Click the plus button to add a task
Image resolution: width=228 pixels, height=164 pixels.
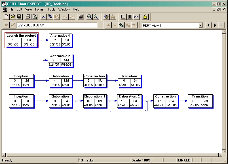pyautogui.click(x=108, y=25)
